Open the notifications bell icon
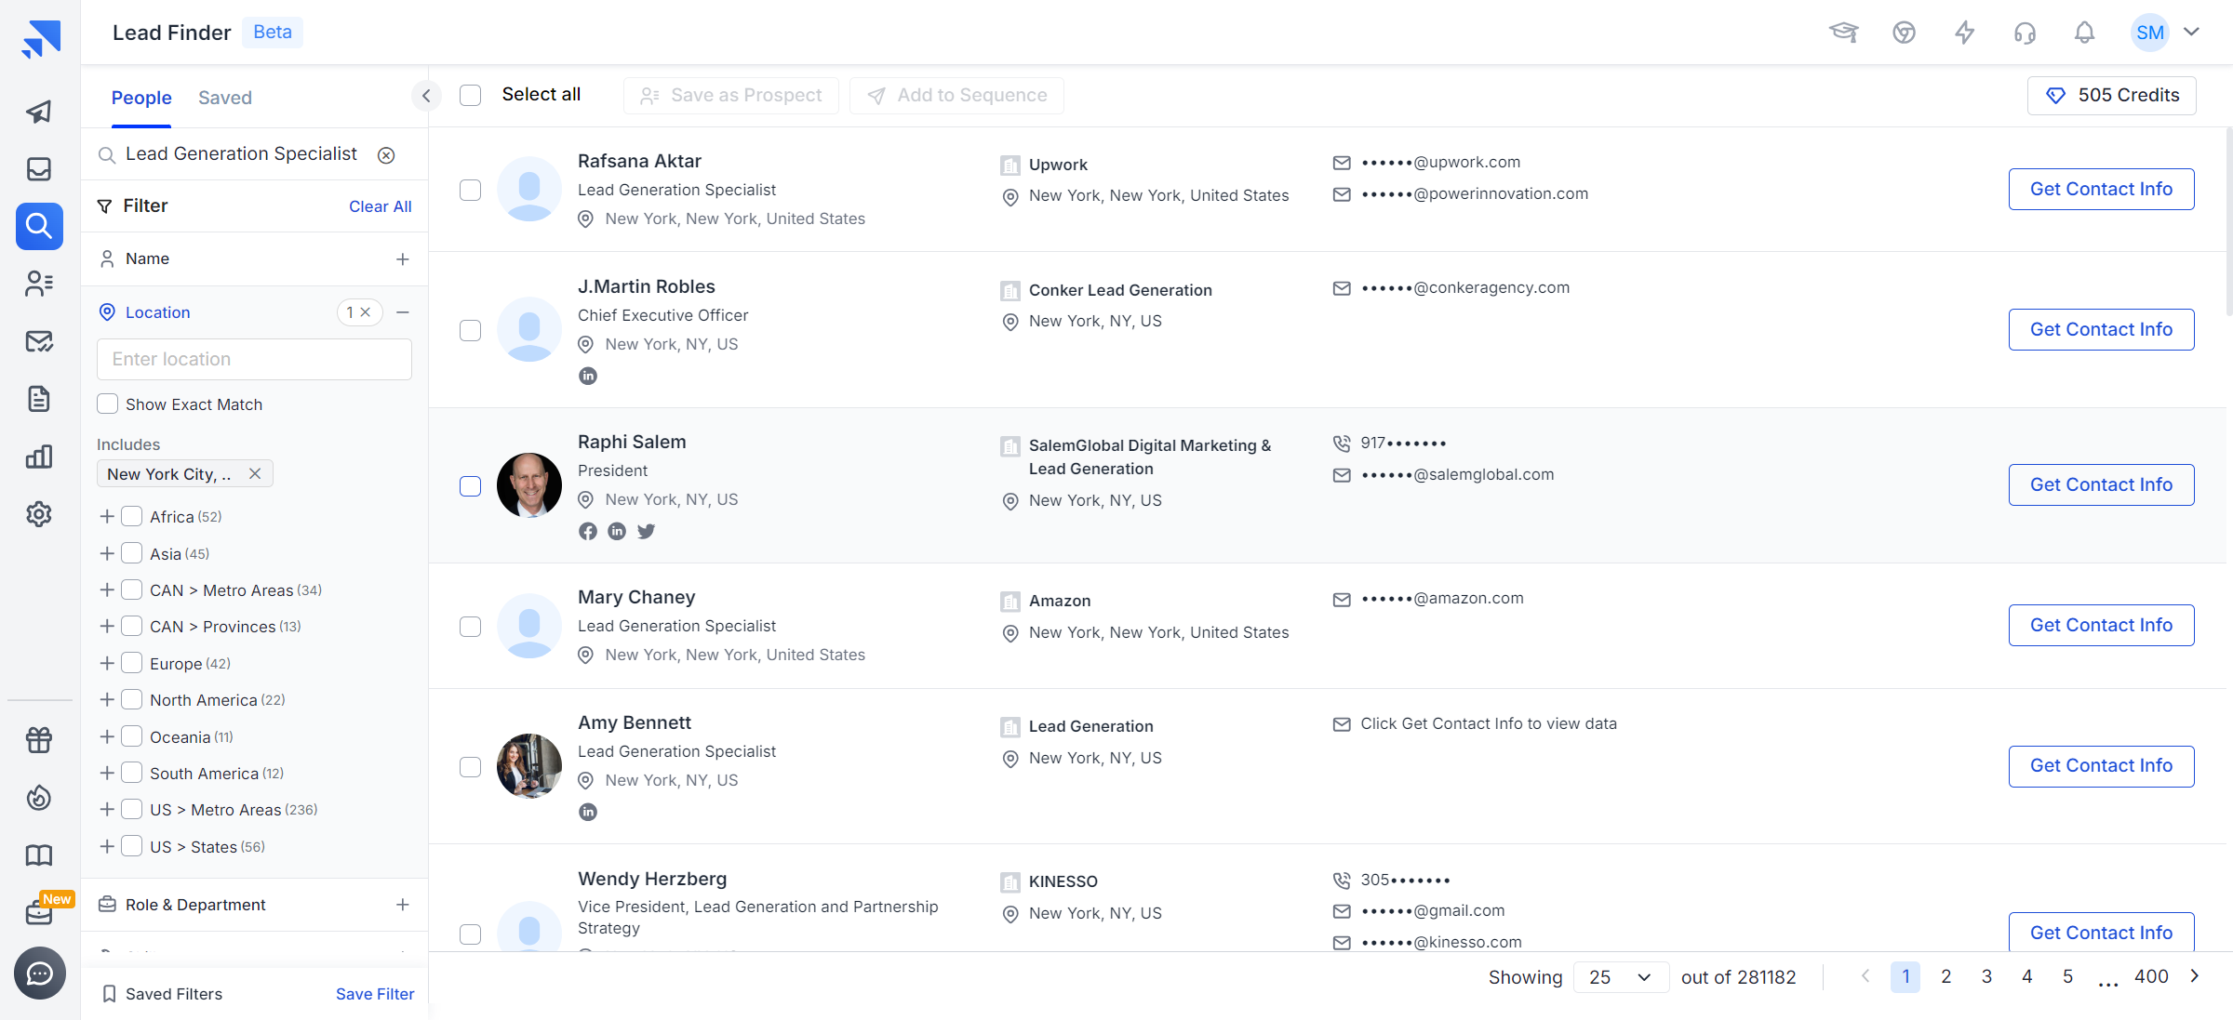The height and width of the screenshot is (1020, 2233). pos(2084,33)
